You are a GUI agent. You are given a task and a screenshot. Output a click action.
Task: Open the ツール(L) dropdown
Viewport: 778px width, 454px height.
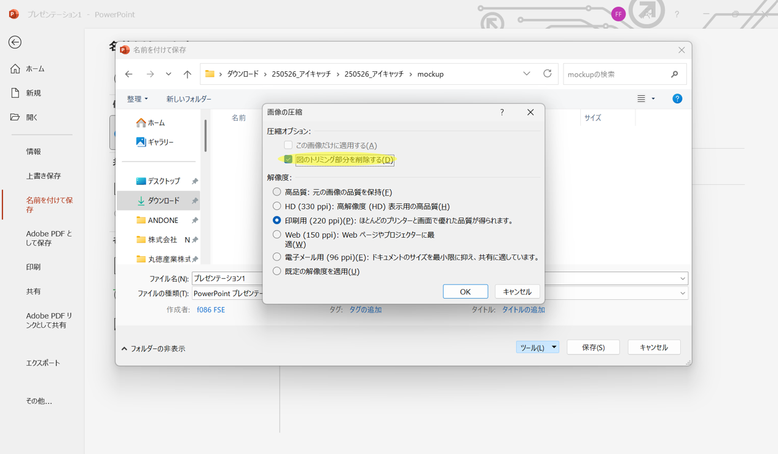click(537, 348)
